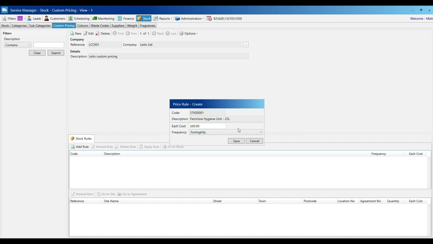433x244 pixels.
Task: Open the Administration dropdown menu
Action: click(x=189, y=18)
